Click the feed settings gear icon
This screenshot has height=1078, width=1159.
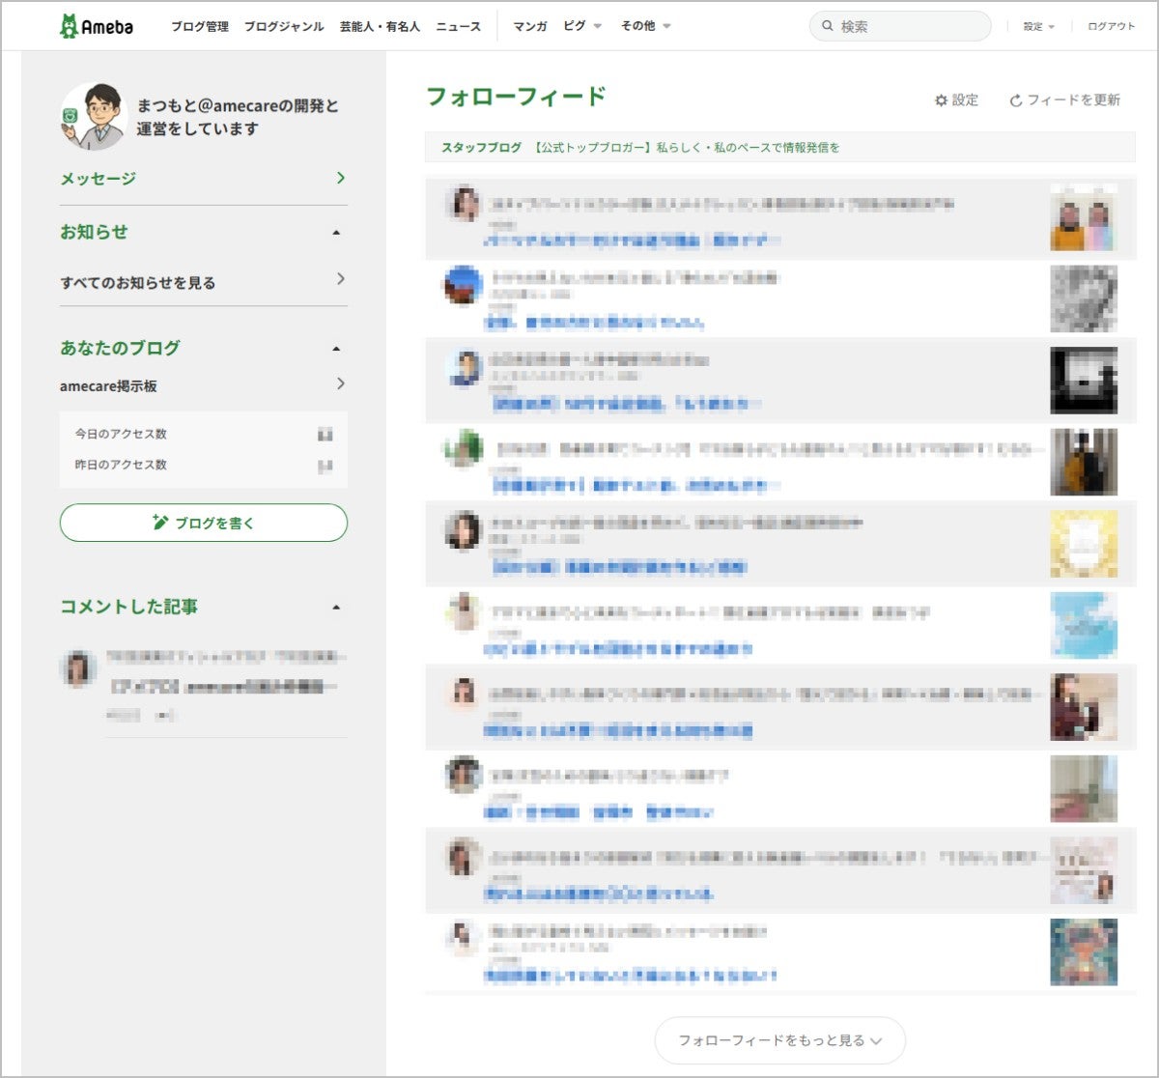coord(941,100)
